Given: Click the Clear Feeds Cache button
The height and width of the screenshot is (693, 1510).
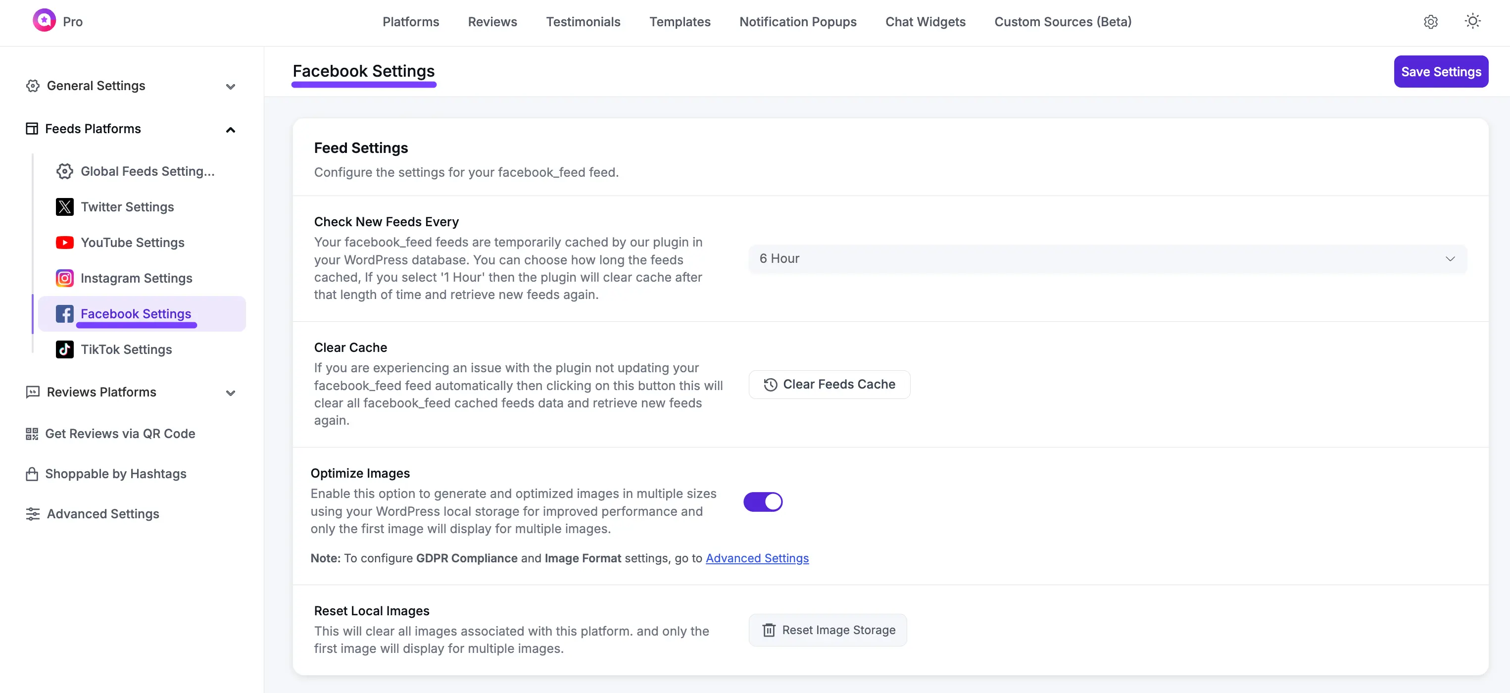Looking at the screenshot, I should click(829, 385).
